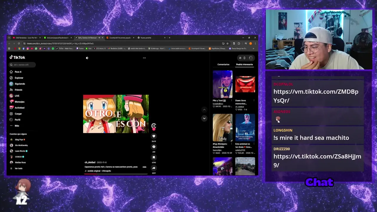Go to the previous video with up chevron

coord(204,110)
